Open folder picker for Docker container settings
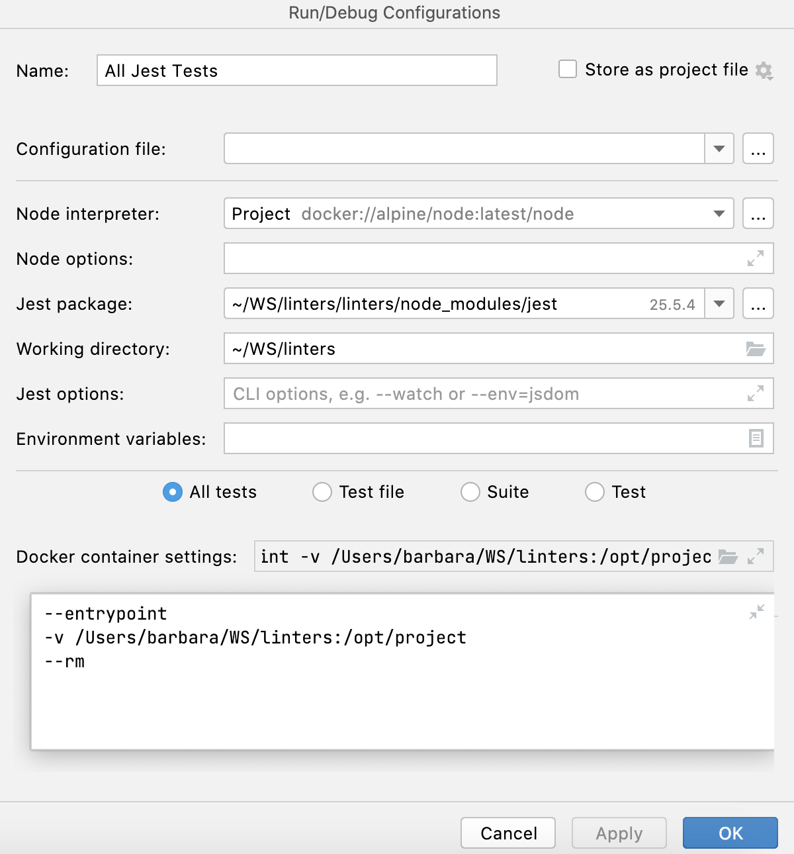The height and width of the screenshot is (854, 794). tap(729, 557)
